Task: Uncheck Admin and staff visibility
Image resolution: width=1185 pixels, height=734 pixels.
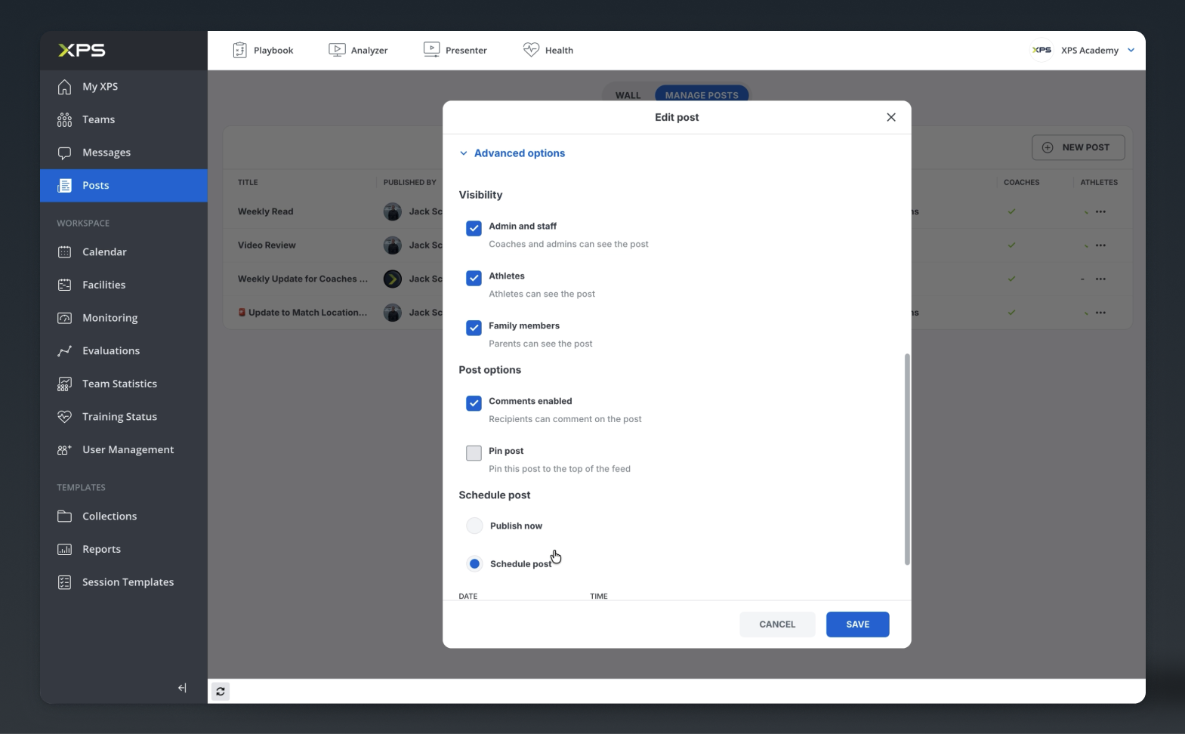Action: click(x=474, y=228)
